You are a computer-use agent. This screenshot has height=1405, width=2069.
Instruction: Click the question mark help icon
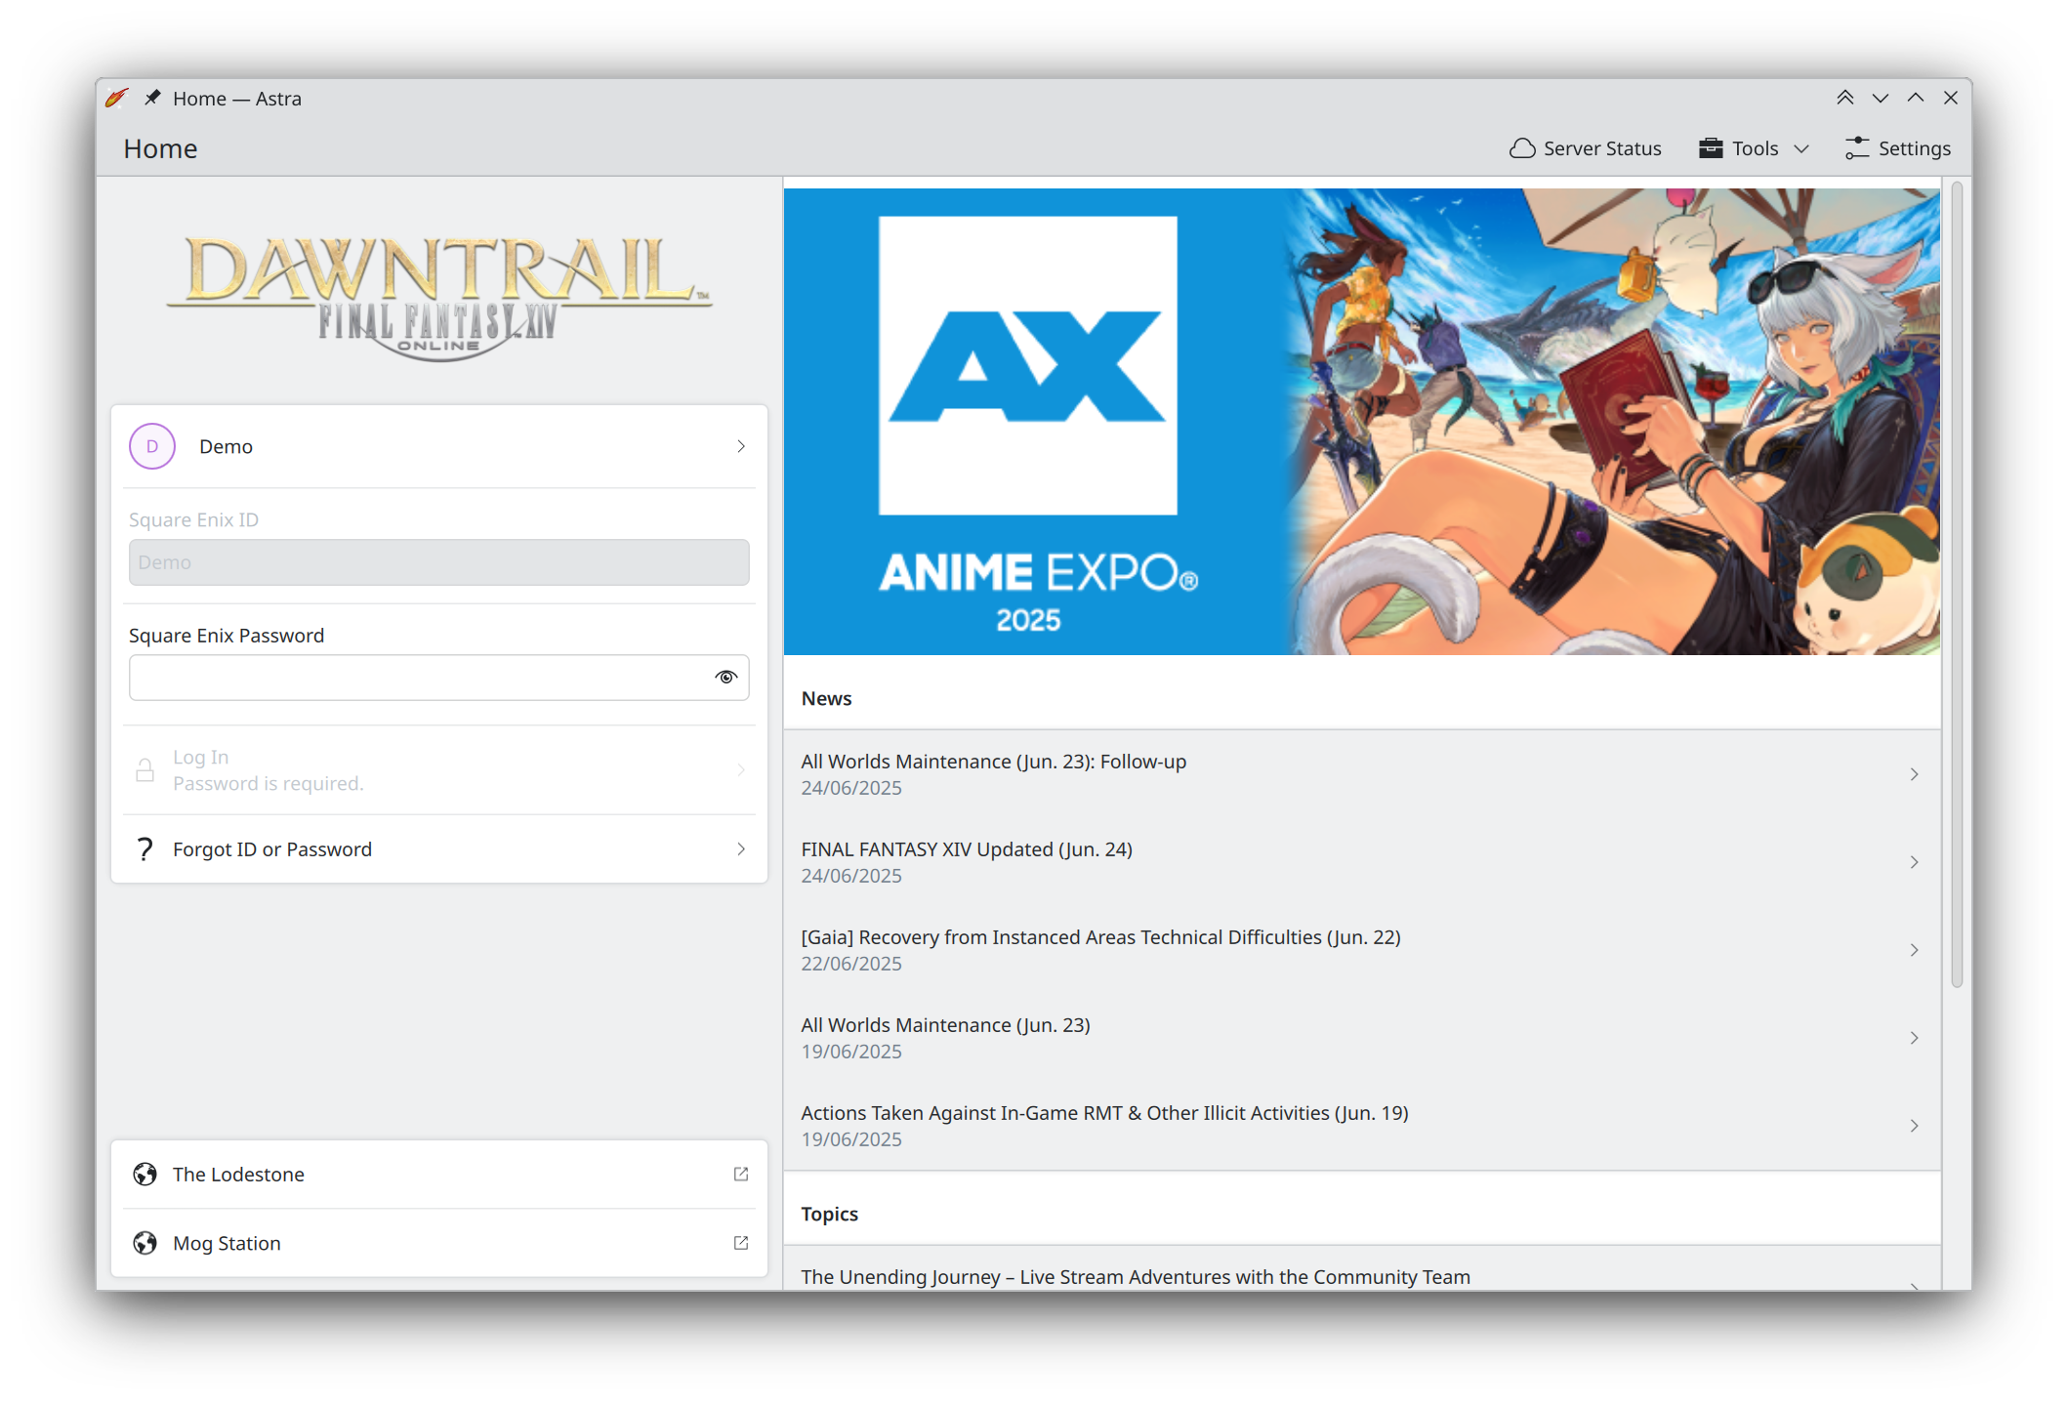[145, 848]
